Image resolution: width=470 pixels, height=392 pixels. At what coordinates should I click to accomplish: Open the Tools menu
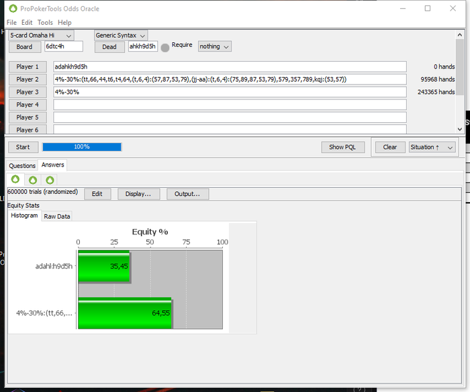(x=45, y=22)
